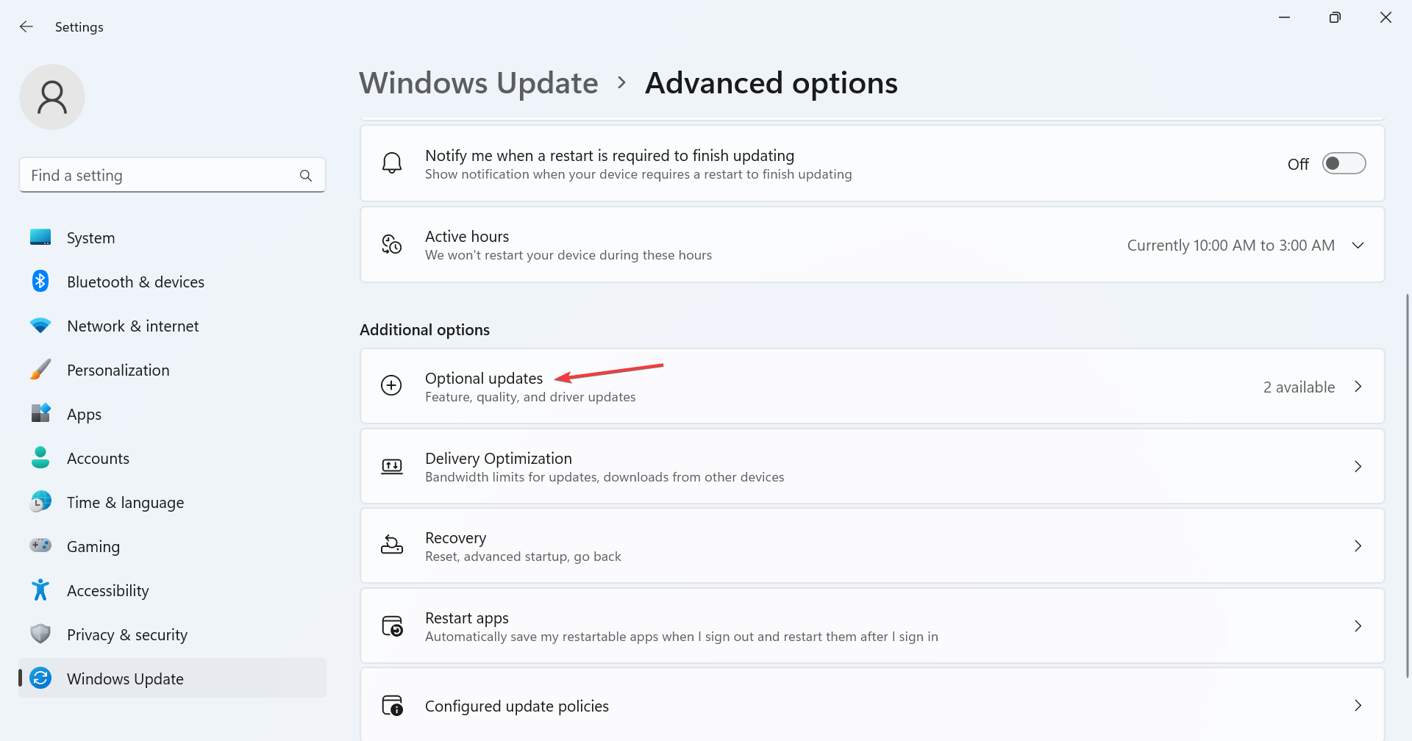Click the Find a setting box

[x=172, y=176]
